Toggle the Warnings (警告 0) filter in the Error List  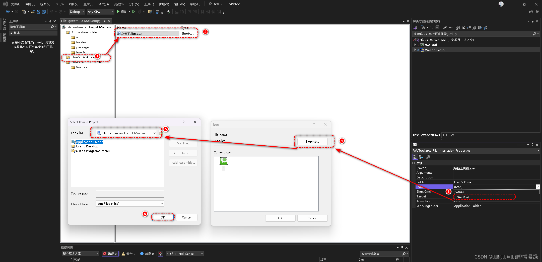[128, 254]
